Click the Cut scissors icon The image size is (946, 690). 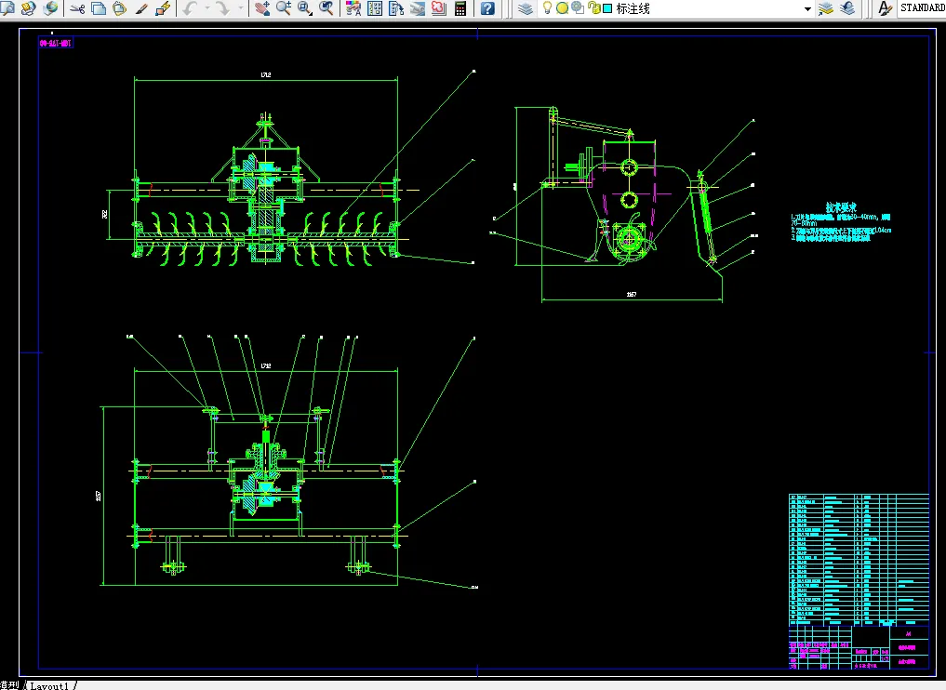pyautogui.click(x=77, y=8)
